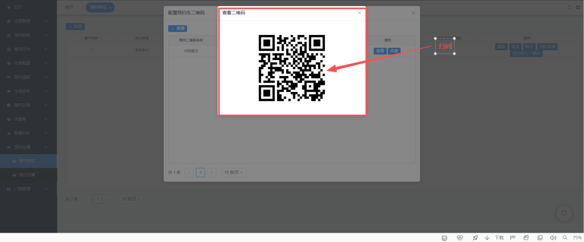
Task: Click the 作废 button in the 扫码登记 row
Action: click(x=394, y=51)
